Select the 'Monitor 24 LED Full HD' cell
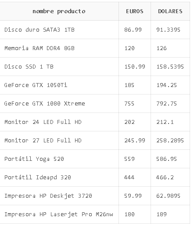This screenshot has height=225, width=194. 59,122
